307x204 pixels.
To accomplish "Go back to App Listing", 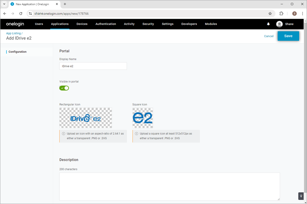I will click(13, 33).
